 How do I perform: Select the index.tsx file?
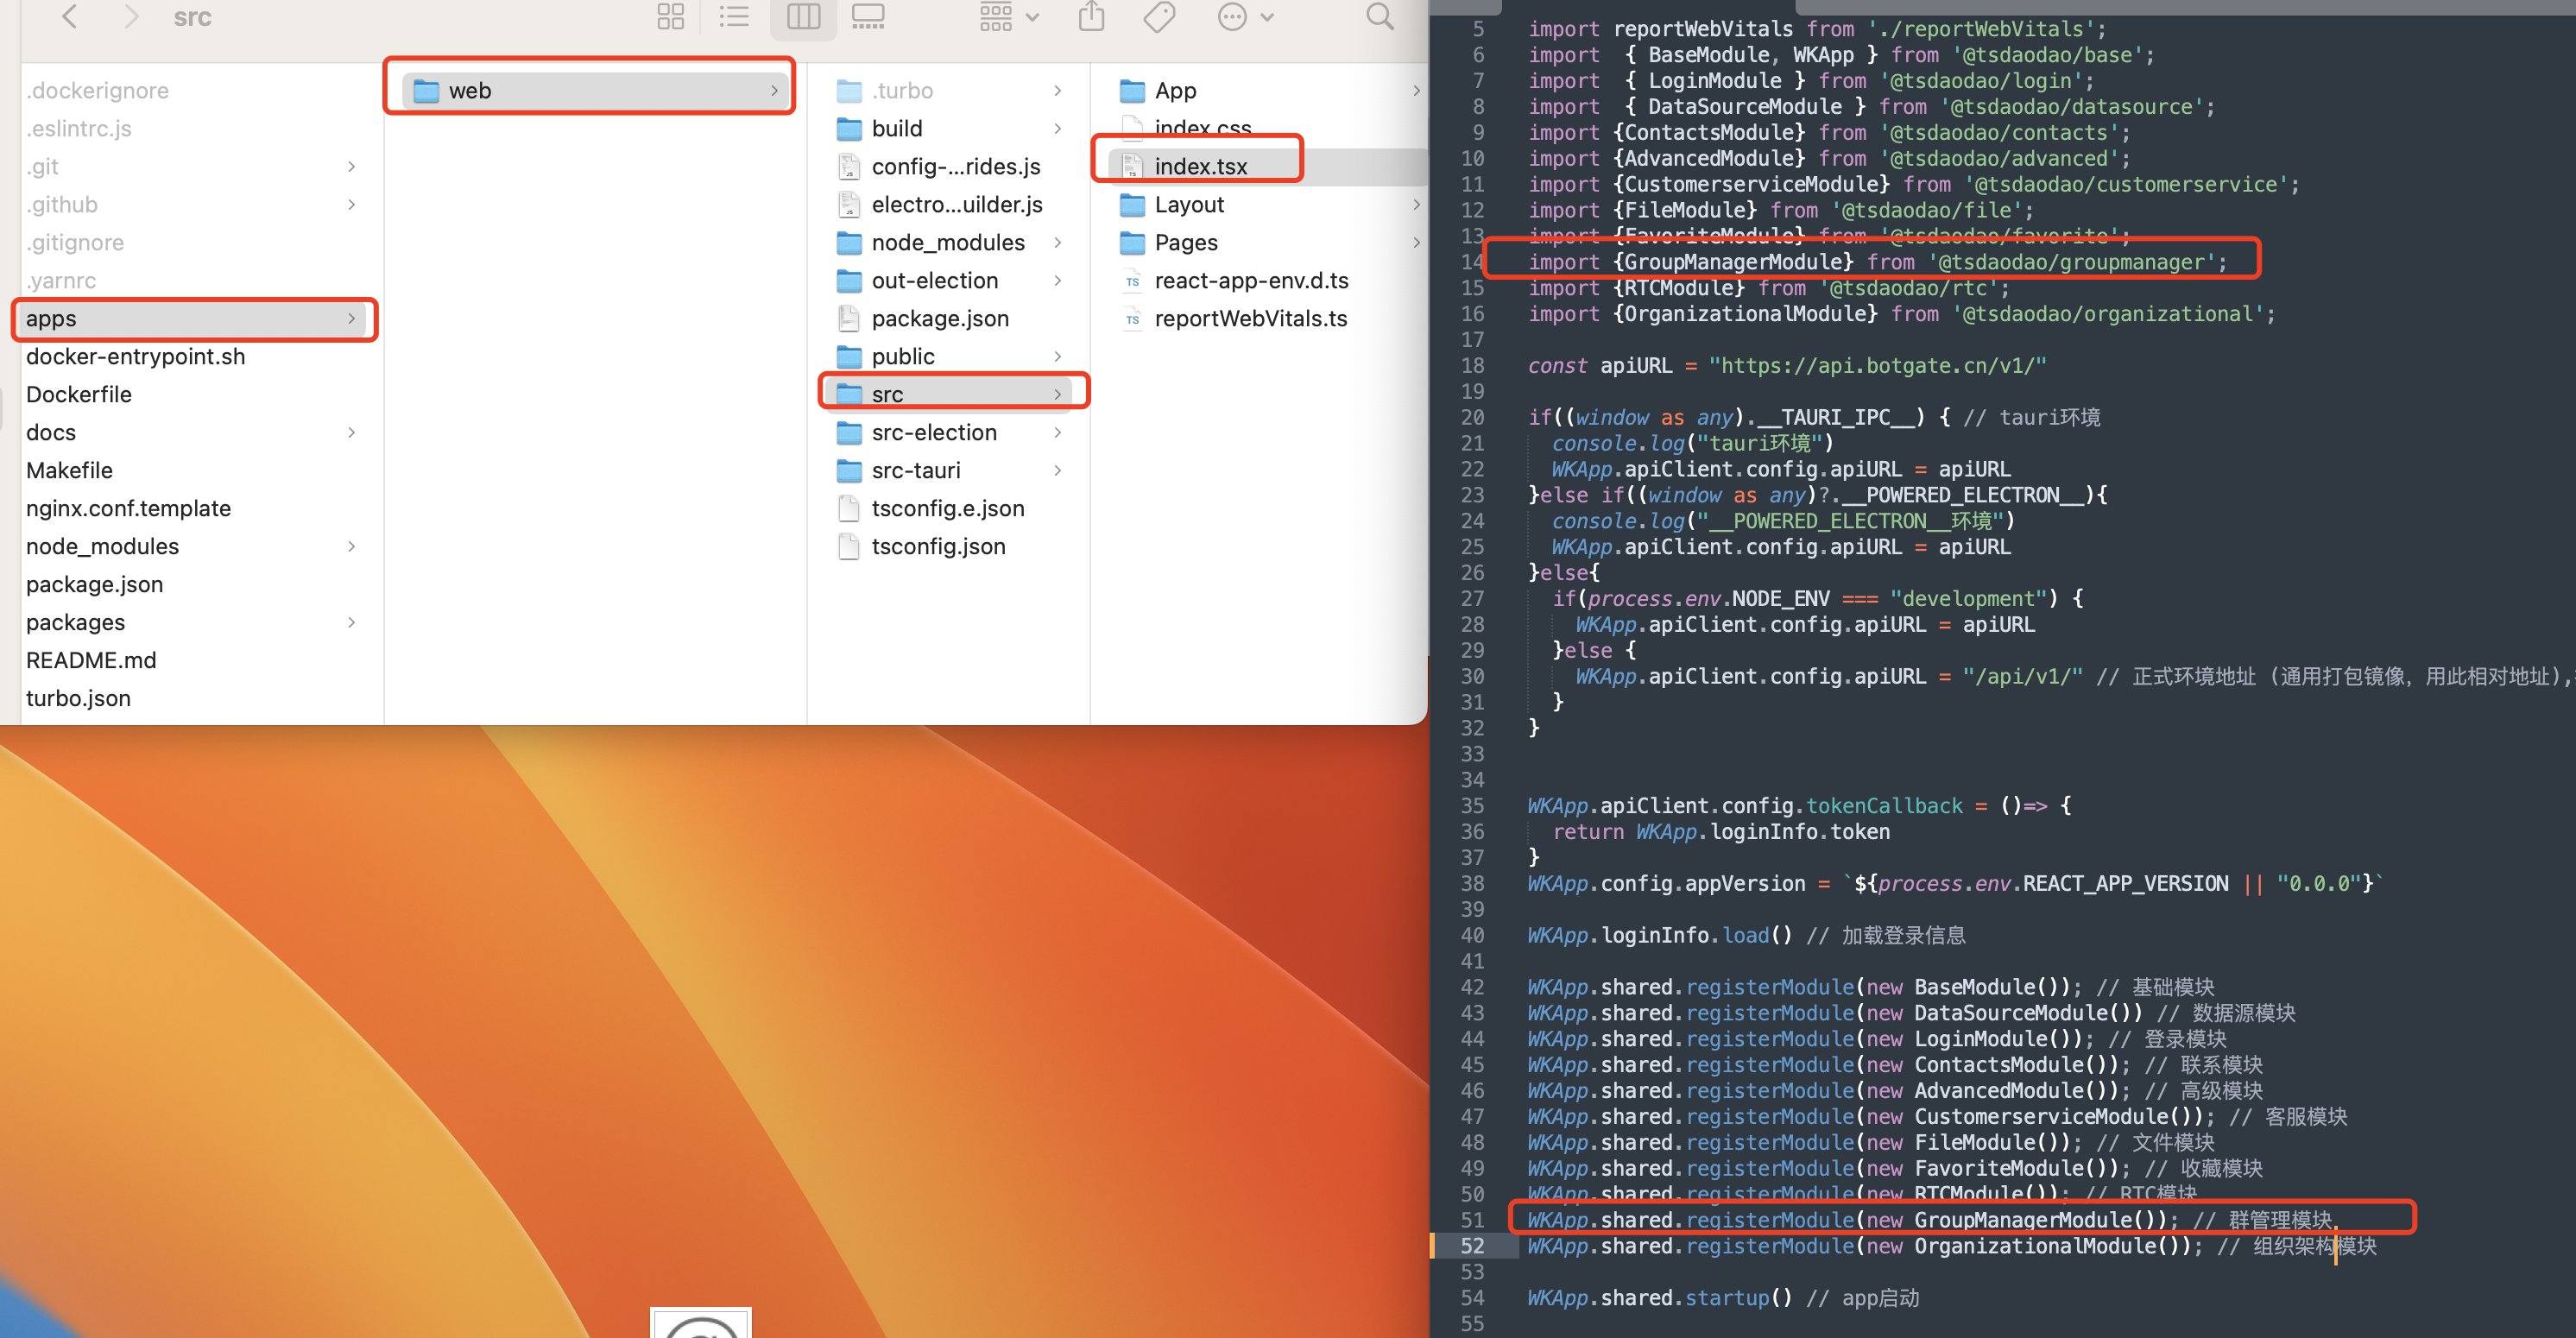click(x=1200, y=166)
